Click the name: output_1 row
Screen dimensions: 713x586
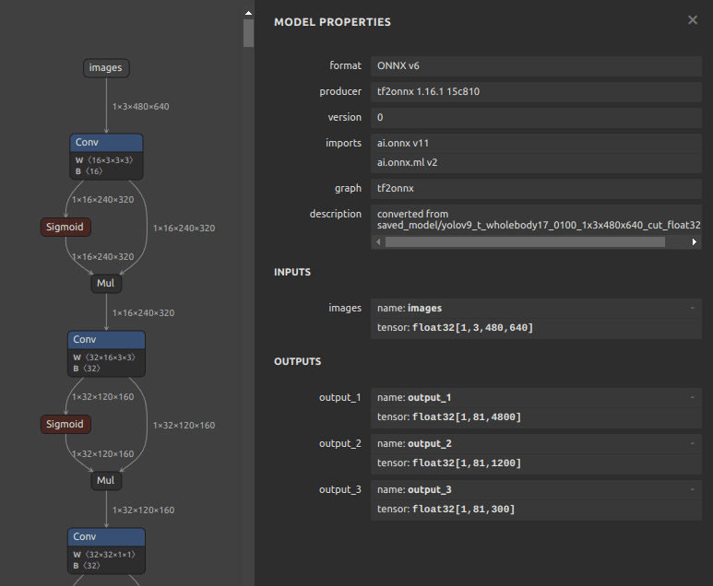536,397
